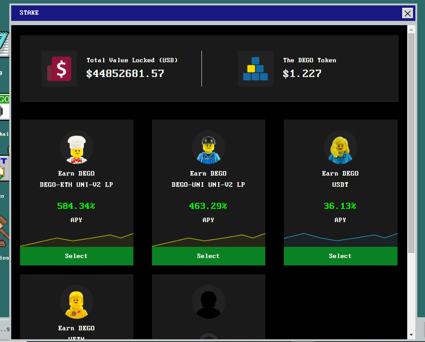Click the yellow trend chart on DEGO-ETH card

point(77,240)
